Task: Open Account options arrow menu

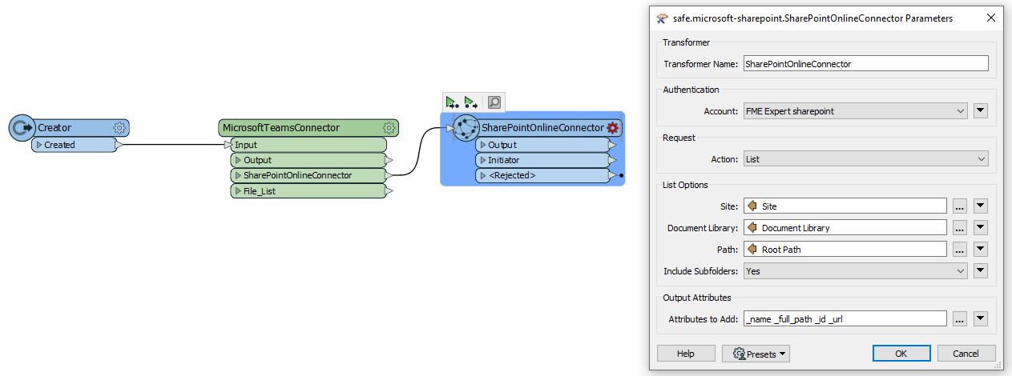Action: [x=981, y=111]
